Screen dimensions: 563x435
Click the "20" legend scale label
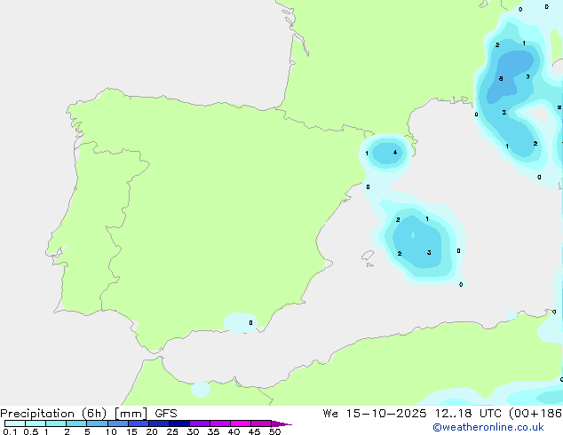152,431
